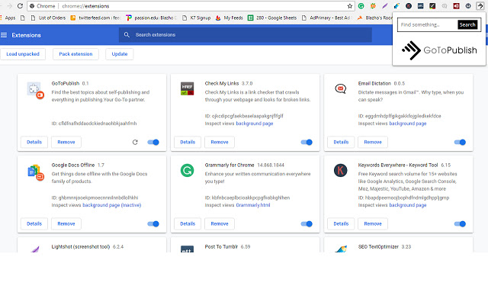
Task: Click the GoToPublish logo in the popup
Action: point(439,50)
